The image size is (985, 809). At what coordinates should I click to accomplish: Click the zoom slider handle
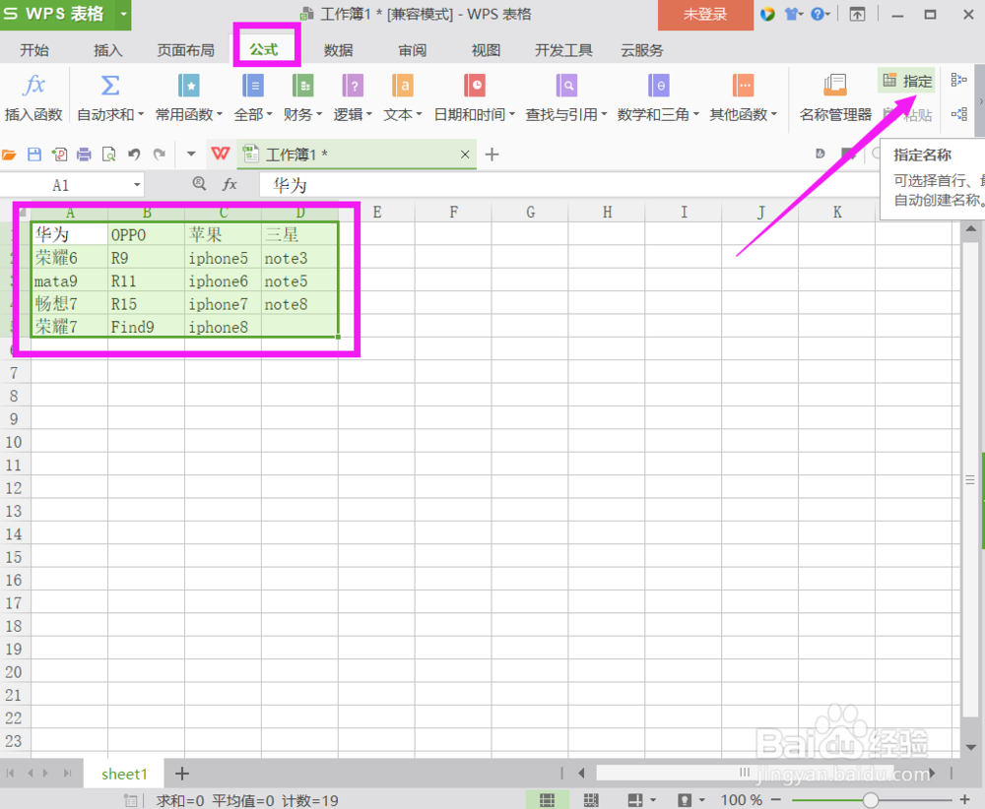click(x=871, y=799)
